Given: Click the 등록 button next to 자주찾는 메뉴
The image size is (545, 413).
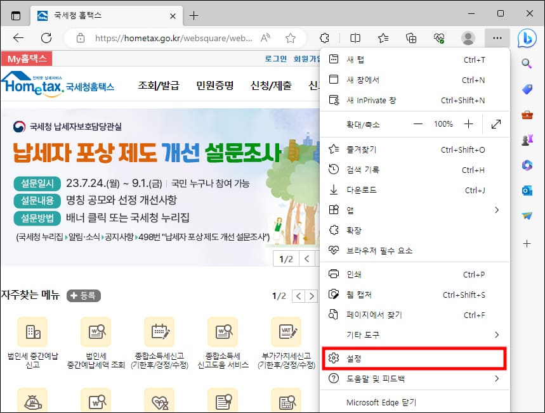Looking at the screenshot, I should pos(83,295).
